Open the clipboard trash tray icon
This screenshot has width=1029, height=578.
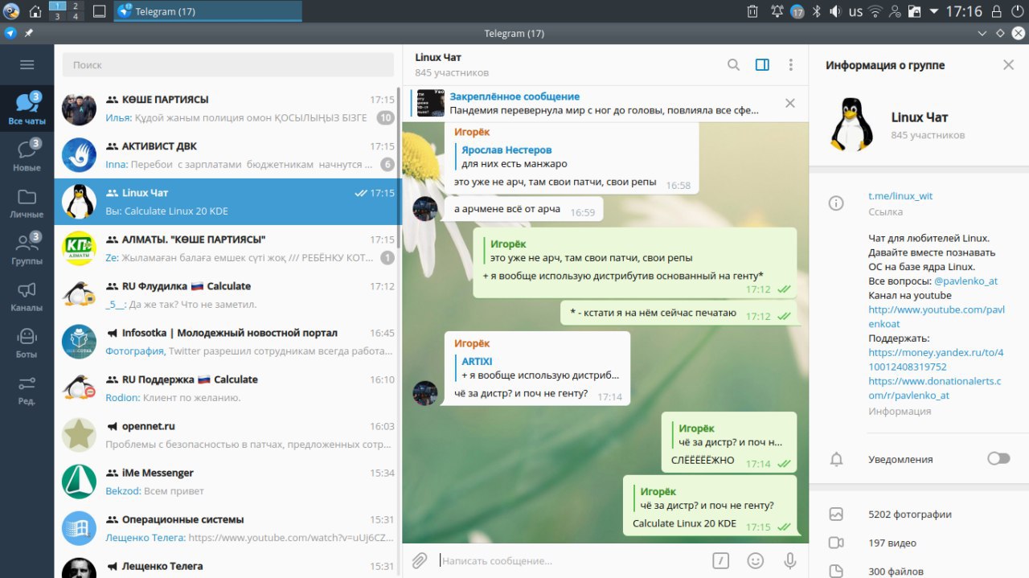[x=752, y=11]
